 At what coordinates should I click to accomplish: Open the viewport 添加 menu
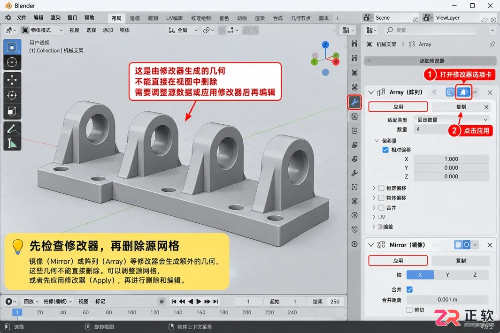[x=108, y=30]
